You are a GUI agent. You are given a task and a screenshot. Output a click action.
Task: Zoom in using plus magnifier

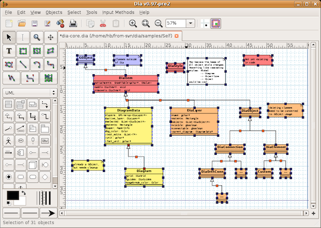click(x=133, y=23)
